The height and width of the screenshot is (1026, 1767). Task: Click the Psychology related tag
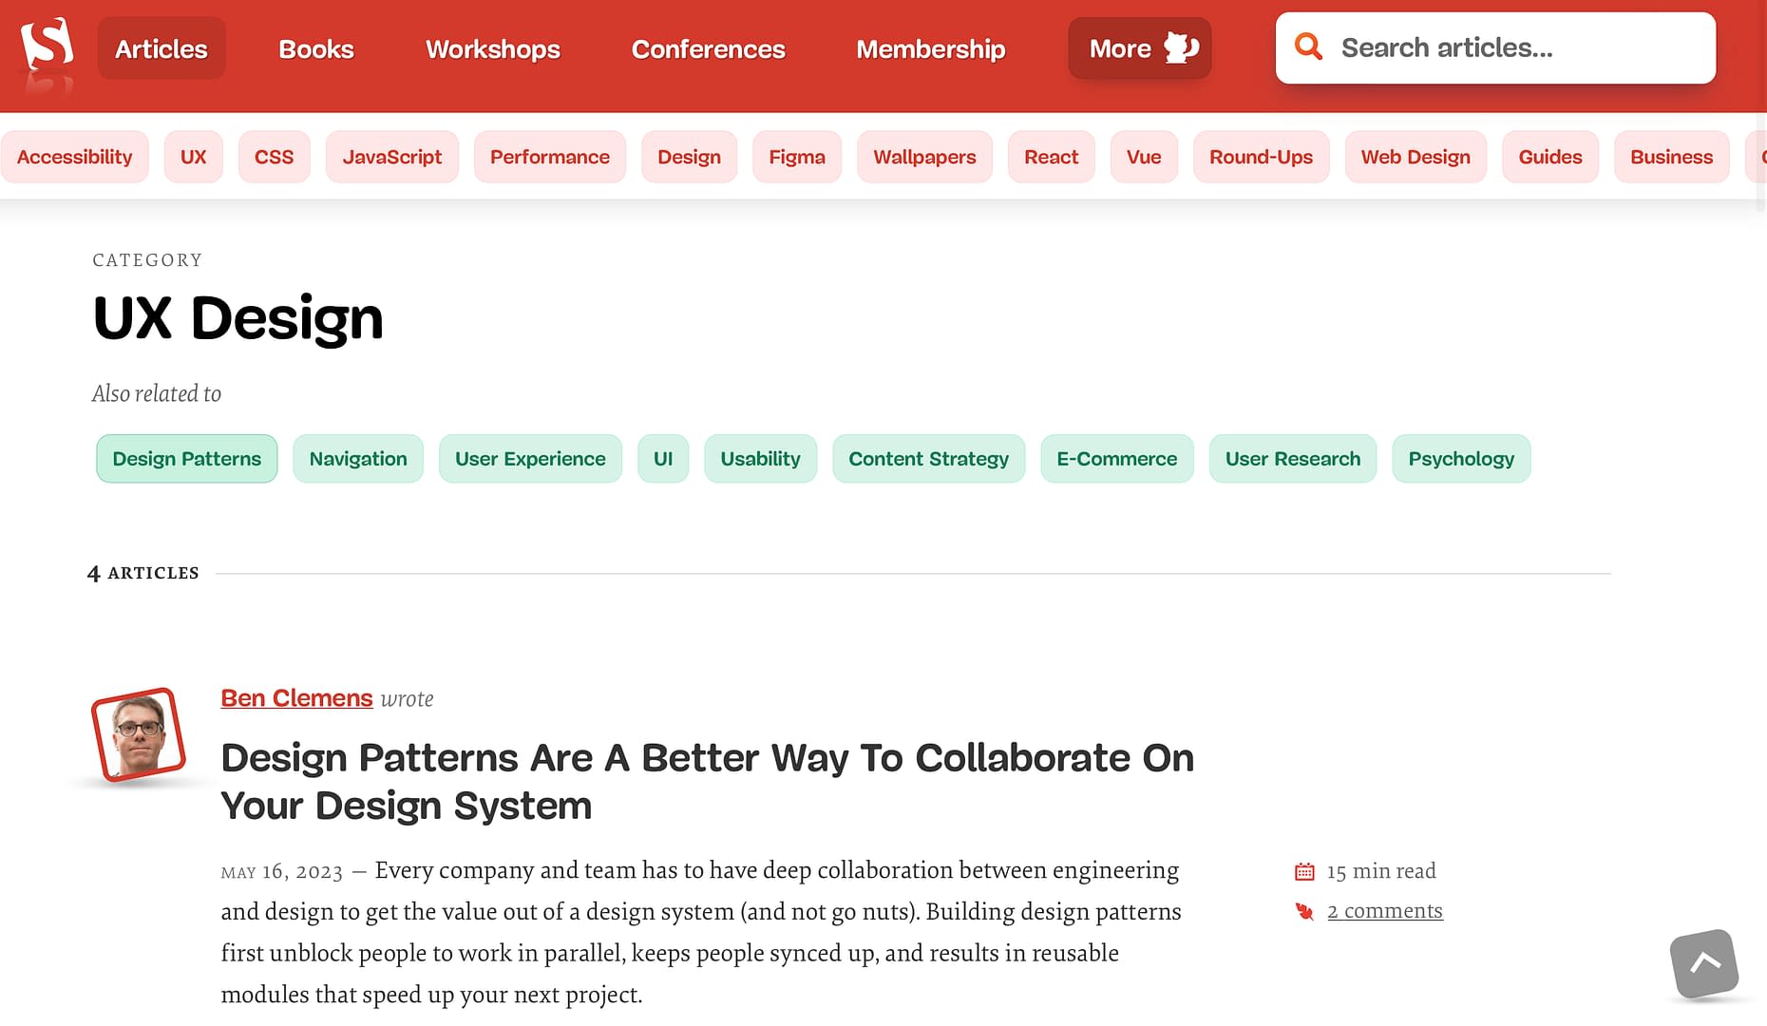coord(1461,458)
